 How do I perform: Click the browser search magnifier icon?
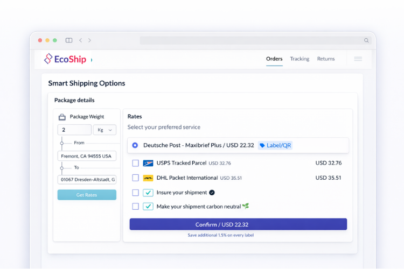click(366, 40)
